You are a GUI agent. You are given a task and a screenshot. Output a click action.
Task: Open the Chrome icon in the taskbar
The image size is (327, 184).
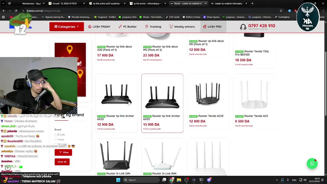171,180
